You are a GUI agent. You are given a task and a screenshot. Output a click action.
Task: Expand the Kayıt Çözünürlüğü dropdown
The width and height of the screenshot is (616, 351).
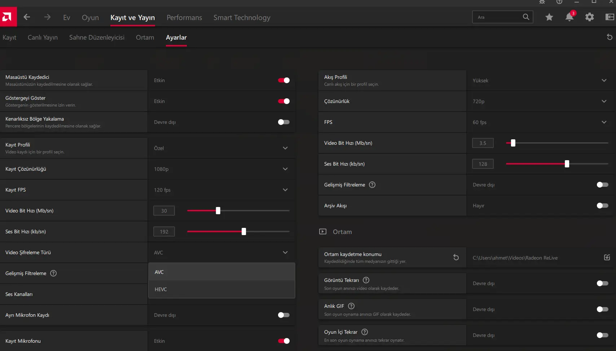coord(221,169)
